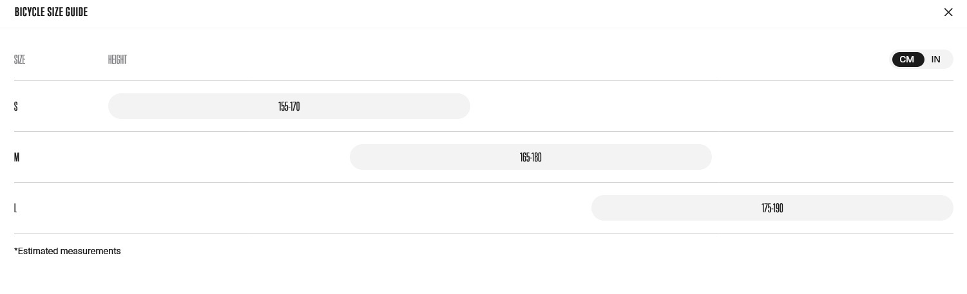Click the Estimated measurements footnote
The image size is (967, 294).
tap(68, 251)
